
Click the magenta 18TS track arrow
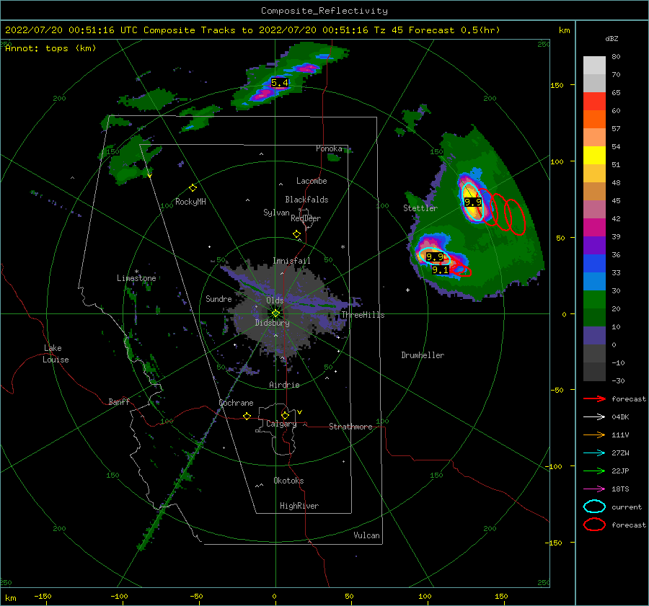point(594,489)
